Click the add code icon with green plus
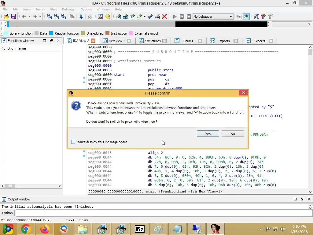 tap(118, 17)
